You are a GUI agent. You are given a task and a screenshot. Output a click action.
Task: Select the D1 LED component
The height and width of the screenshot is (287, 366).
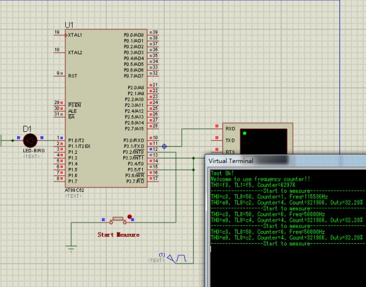[x=30, y=140]
